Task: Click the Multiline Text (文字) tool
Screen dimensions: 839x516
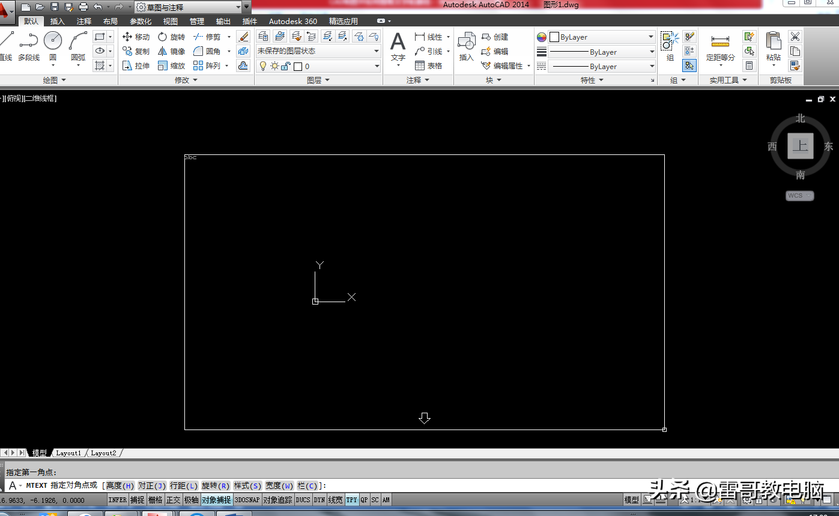Action: [x=398, y=47]
